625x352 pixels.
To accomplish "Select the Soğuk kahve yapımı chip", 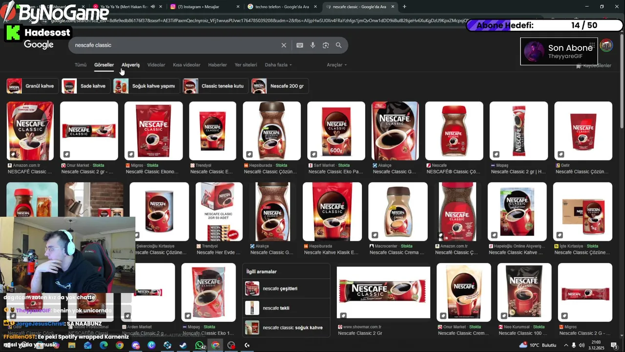I will pyautogui.click(x=146, y=86).
